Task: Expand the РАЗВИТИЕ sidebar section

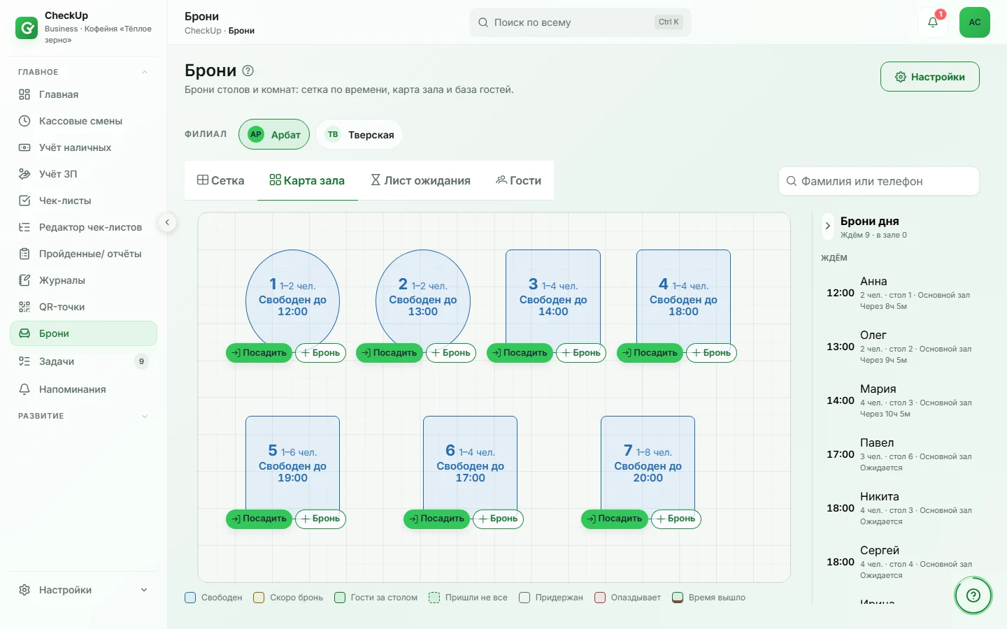Action: pos(145,416)
